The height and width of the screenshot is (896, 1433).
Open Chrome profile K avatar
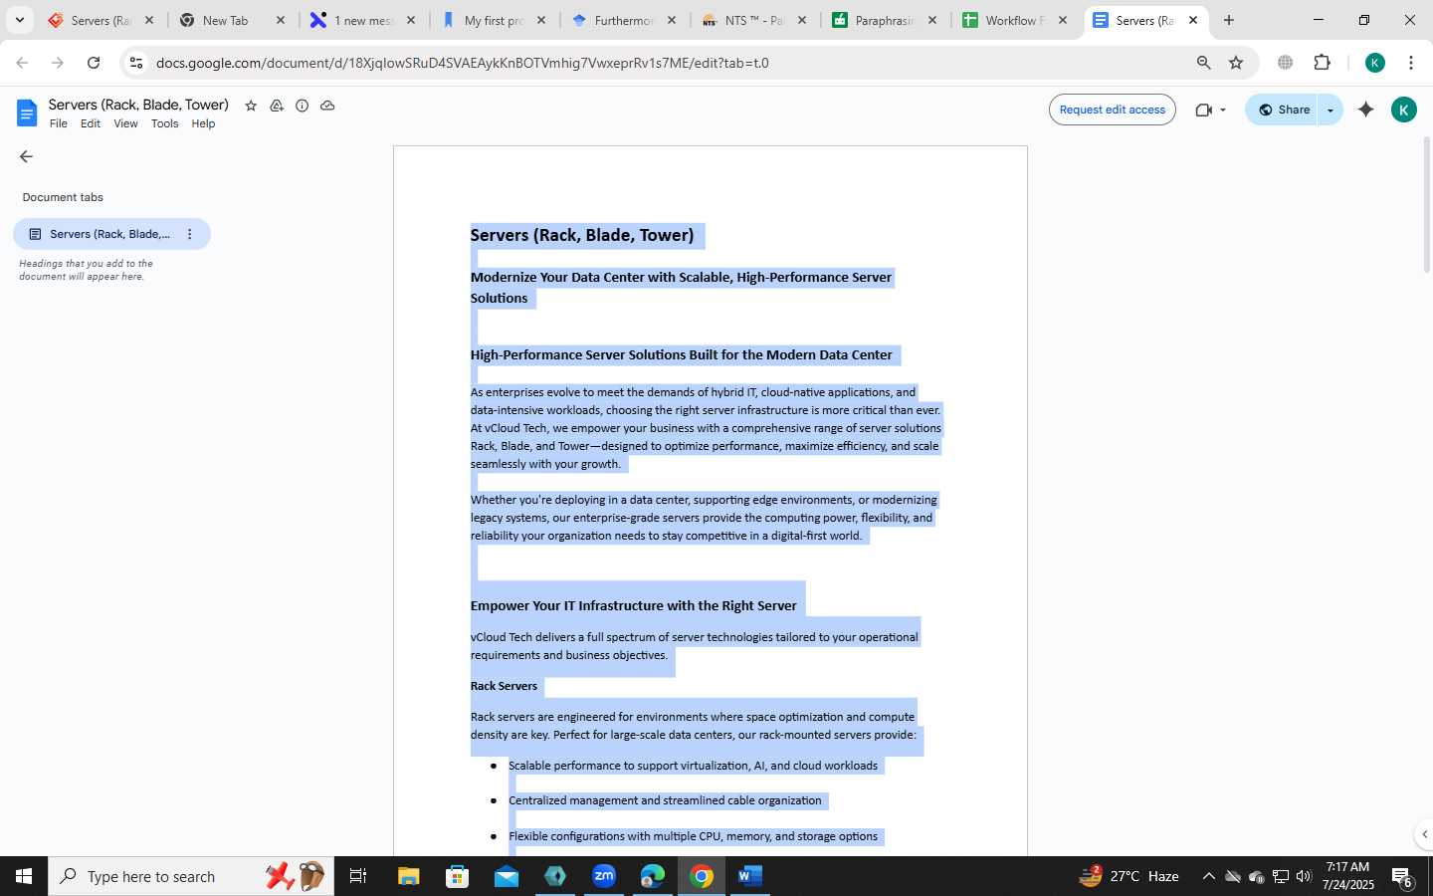(x=1375, y=63)
